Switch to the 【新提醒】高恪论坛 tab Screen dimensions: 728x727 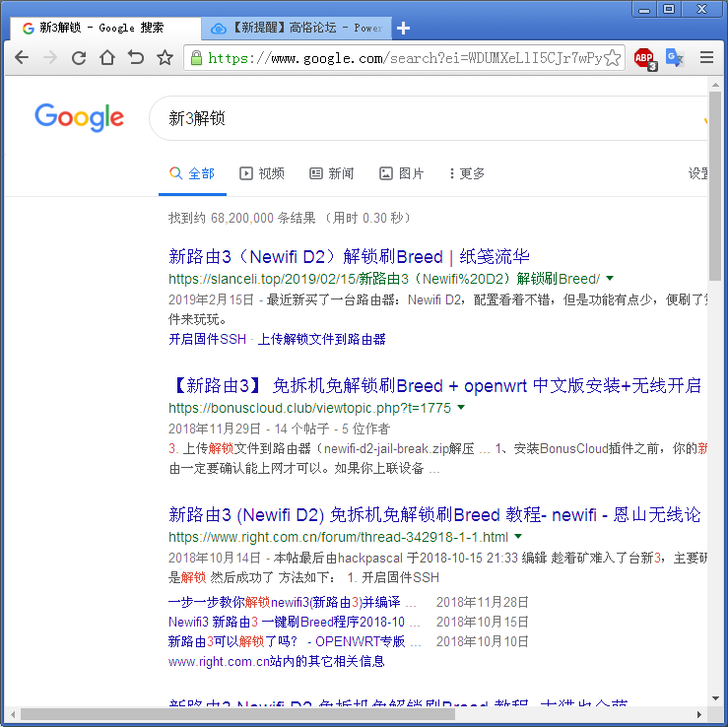pos(298,29)
